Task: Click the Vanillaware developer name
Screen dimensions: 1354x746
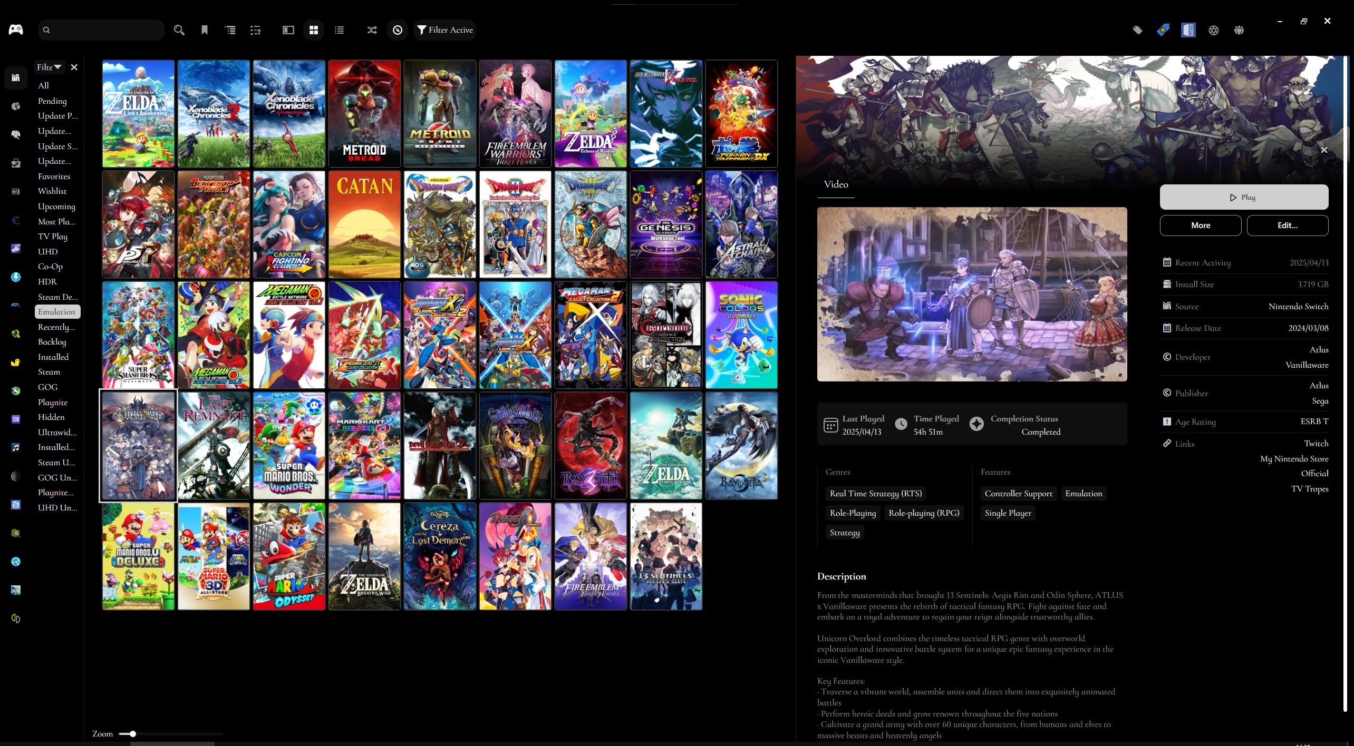Action: pyautogui.click(x=1307, y=365)
